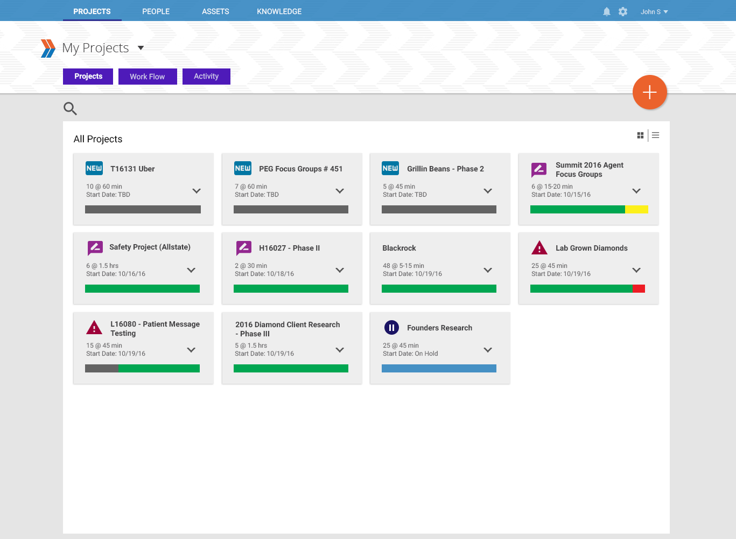Screen dimensions: 736x539
Task: Go to the PEOPLE tab
Action: 156,11
